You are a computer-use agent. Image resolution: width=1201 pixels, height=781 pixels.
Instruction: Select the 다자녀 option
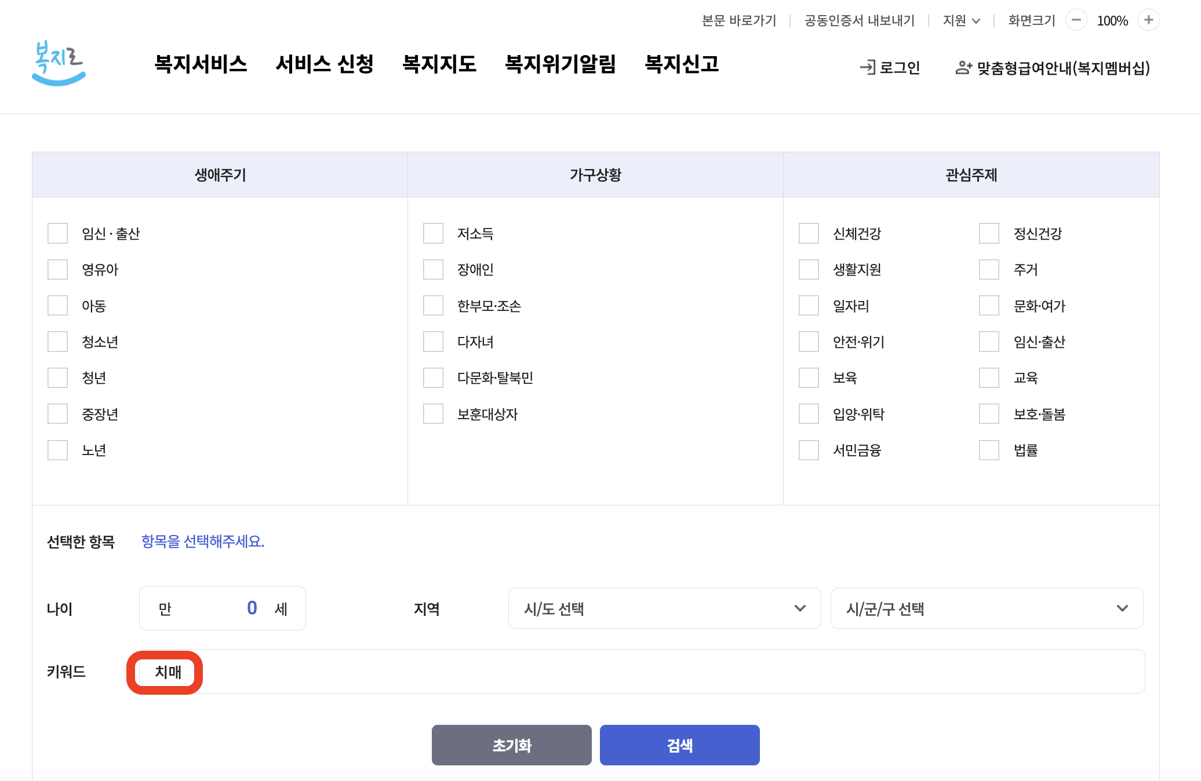pyautogui.click(x=433, y=342)
